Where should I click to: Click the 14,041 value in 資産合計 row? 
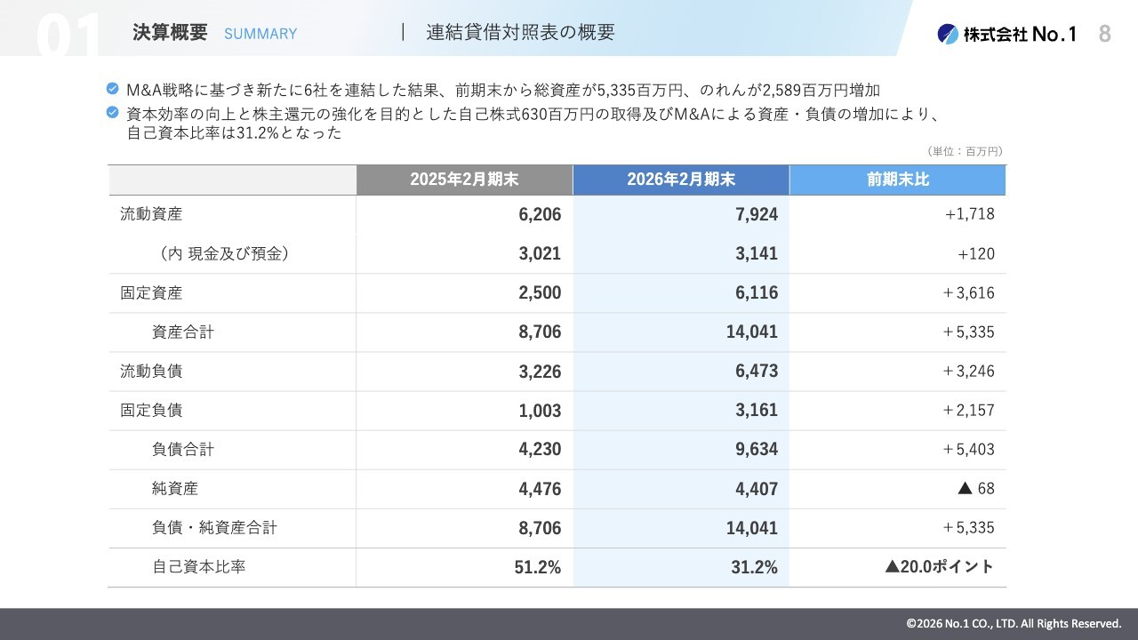coord(752,332)
